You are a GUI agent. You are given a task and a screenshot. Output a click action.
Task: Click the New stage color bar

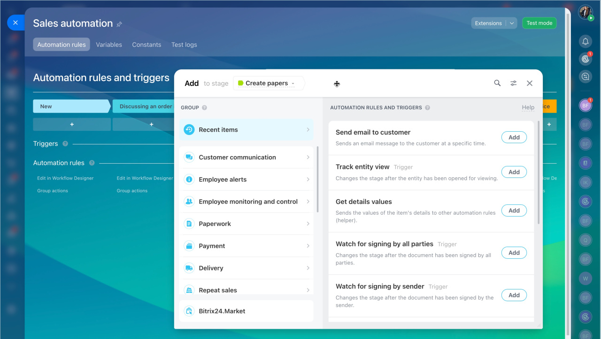click(70, 106)
